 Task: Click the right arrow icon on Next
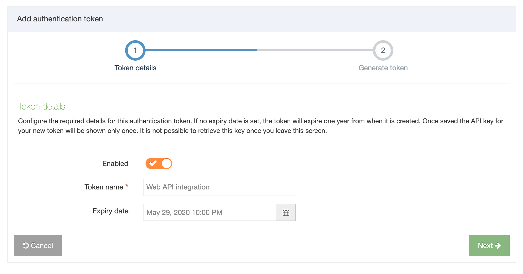pos(498,245)
